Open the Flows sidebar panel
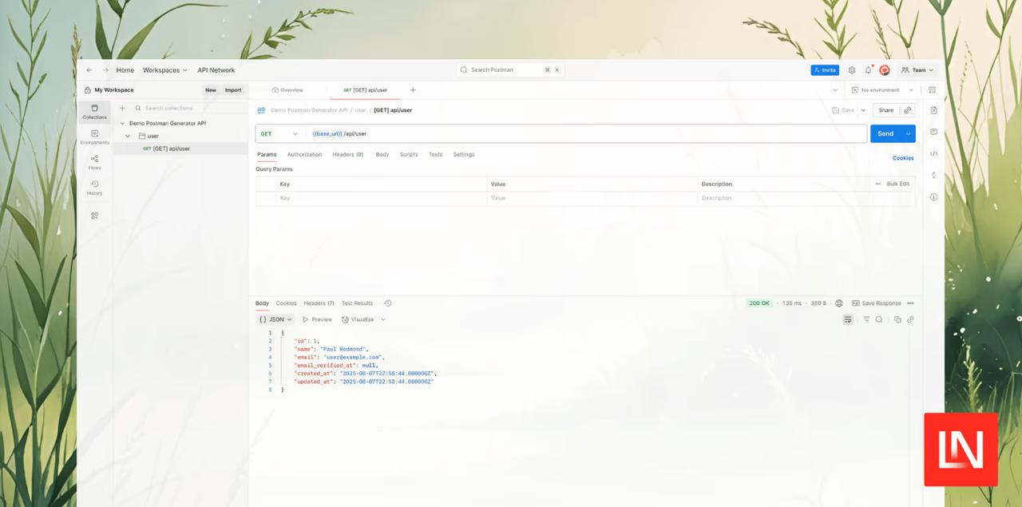This screenshot has height=507, width=1022. [94, 161]
